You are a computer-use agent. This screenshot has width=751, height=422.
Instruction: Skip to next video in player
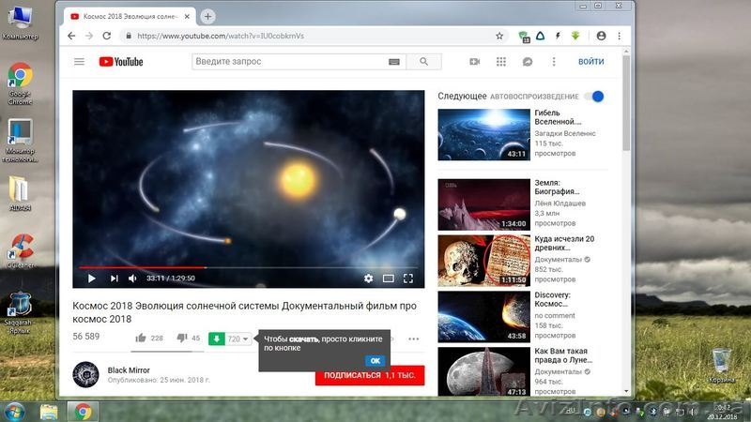click(114, 279)
